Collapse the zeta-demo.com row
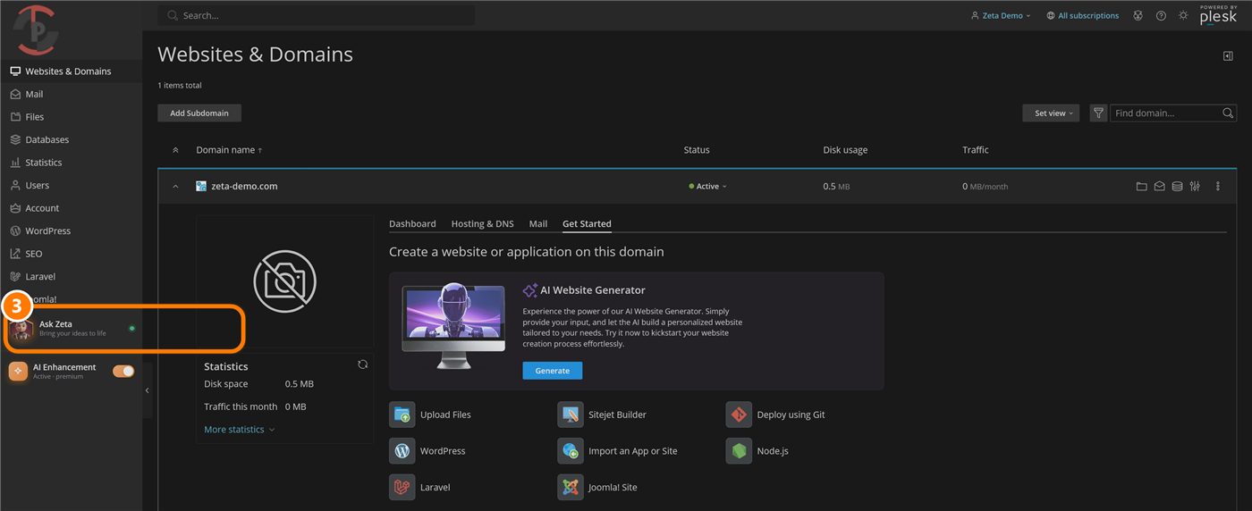This screenshot has width=1252, height=511. [175, 187]
